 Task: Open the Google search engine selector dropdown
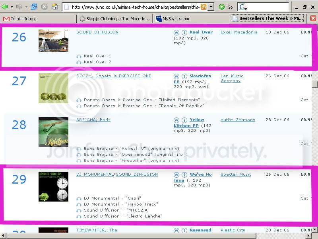tap(243, 7)
